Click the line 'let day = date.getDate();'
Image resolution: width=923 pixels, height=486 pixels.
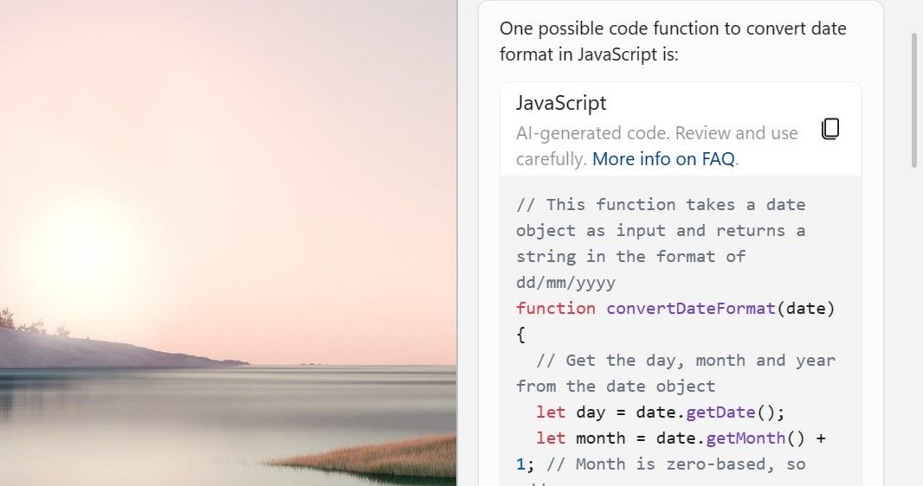click(x=661, y=412)
